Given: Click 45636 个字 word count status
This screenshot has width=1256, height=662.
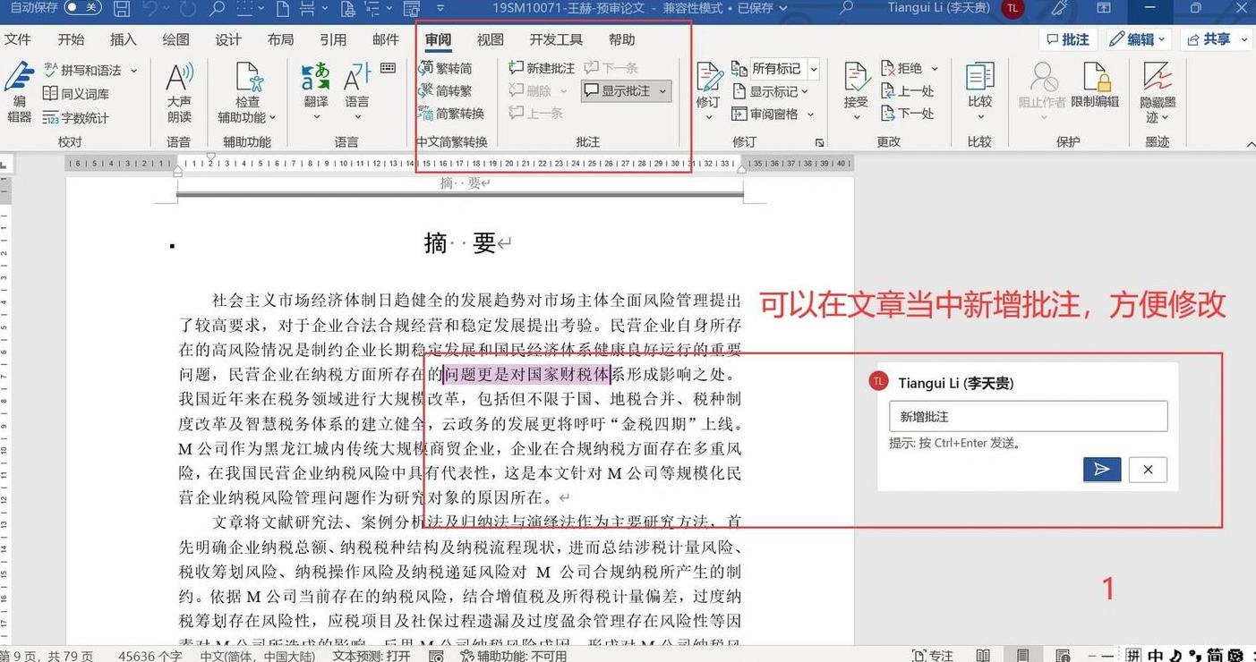Looking at the screenshot, I should coord(150,656).
